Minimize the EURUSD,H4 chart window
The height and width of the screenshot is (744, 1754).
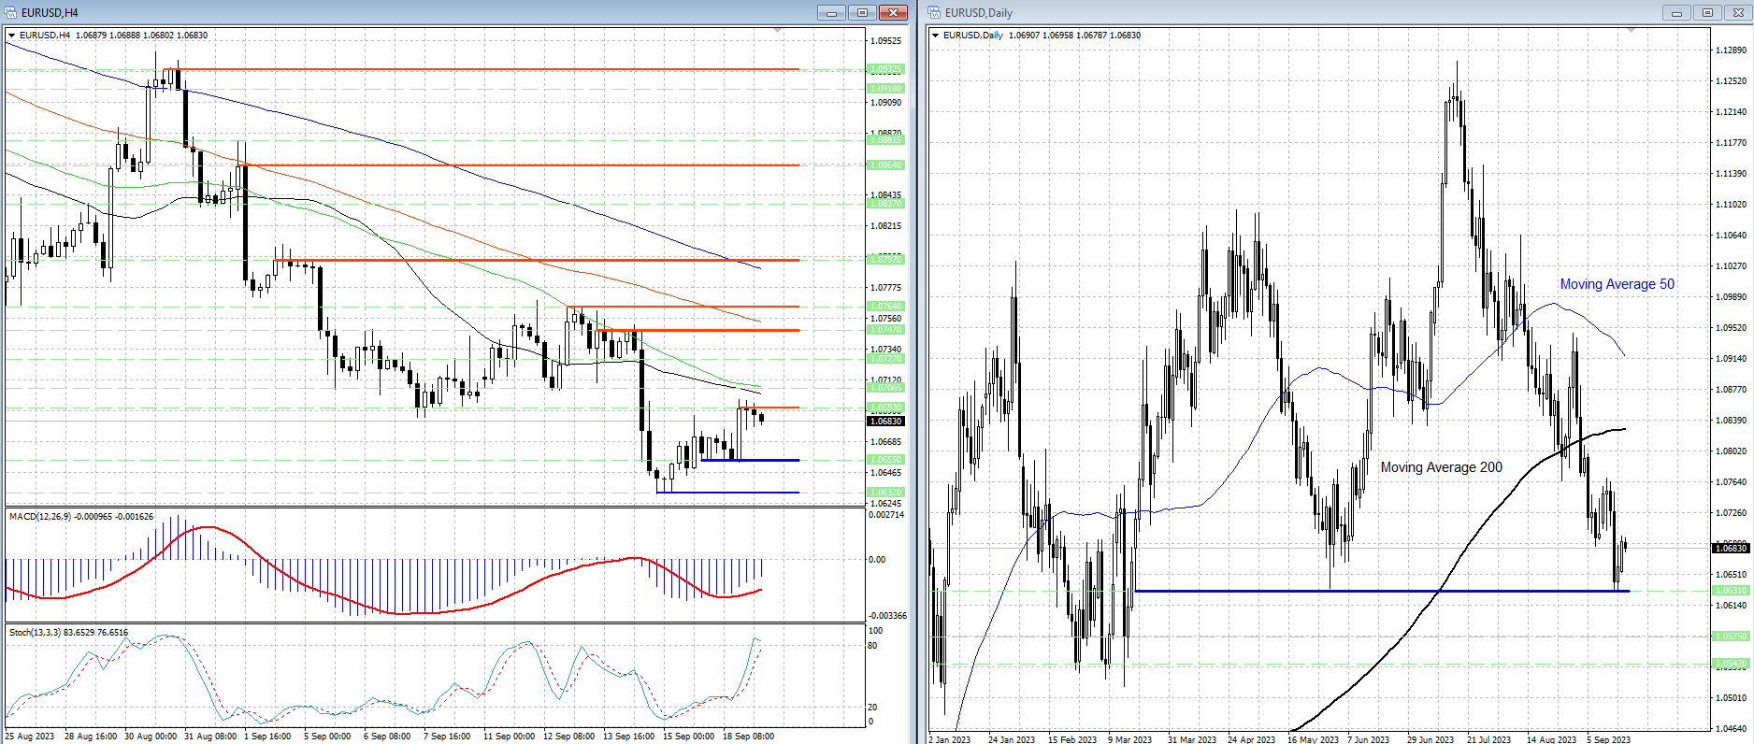tap(831, 12)
